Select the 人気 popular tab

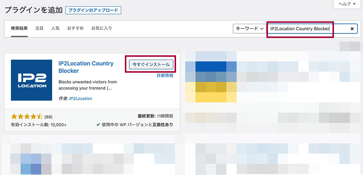[x=55, y=28]
